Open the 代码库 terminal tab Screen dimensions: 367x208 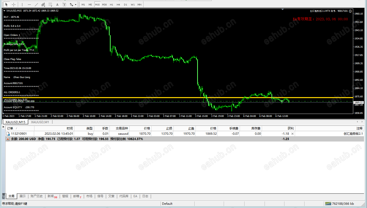(124, 196)
